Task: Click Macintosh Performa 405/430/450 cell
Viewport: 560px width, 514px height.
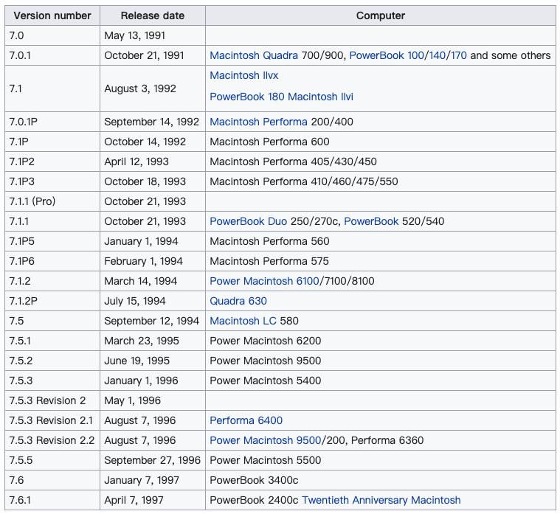Action: [x=381, y=162]
